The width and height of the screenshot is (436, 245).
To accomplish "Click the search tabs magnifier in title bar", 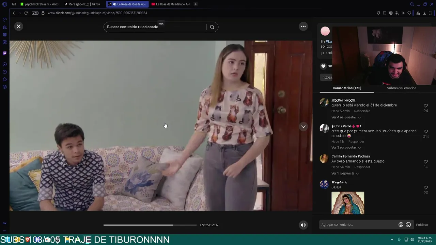I will click(x=412, y=4).
